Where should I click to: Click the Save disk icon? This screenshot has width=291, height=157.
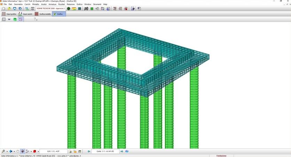point(15,8)
